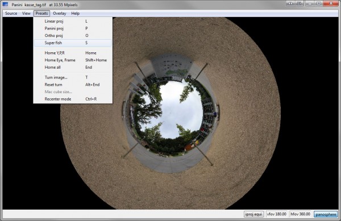Click the Panini app icon in title bar
The width and height of the screenshot is (341, 221).
point(5,5)
